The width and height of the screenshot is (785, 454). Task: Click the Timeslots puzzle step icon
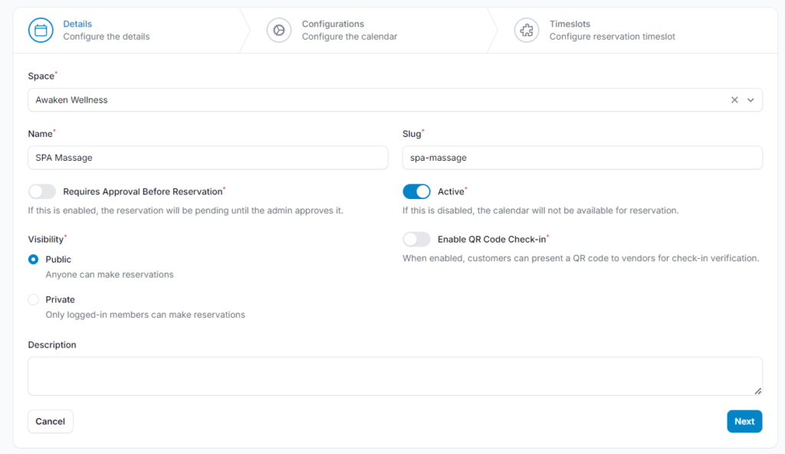click(527, 30)
